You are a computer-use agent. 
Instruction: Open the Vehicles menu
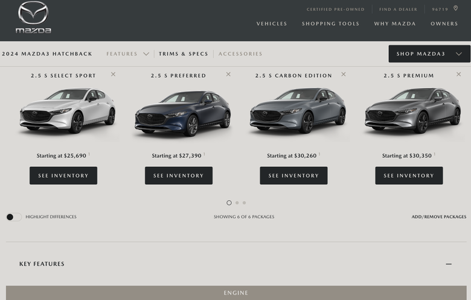click(x=272, y=23)
